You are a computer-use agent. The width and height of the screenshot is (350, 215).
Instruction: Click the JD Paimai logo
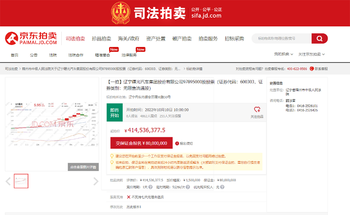[31, 38]
